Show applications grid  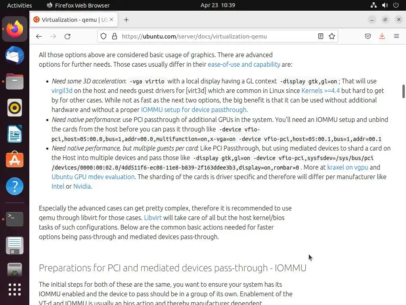pyautogui.click(x=15, y=290)
